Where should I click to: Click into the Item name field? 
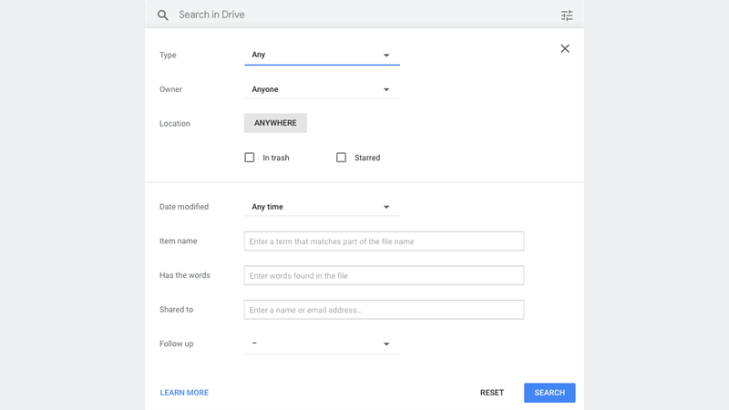coord(384,241)
